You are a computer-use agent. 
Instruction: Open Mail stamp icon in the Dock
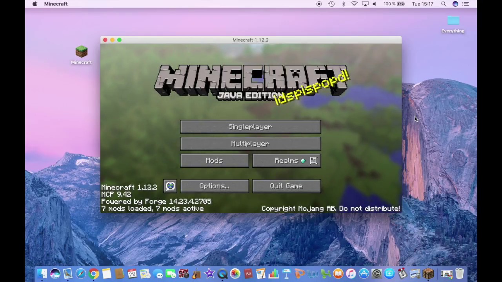[x=67, y=274]
